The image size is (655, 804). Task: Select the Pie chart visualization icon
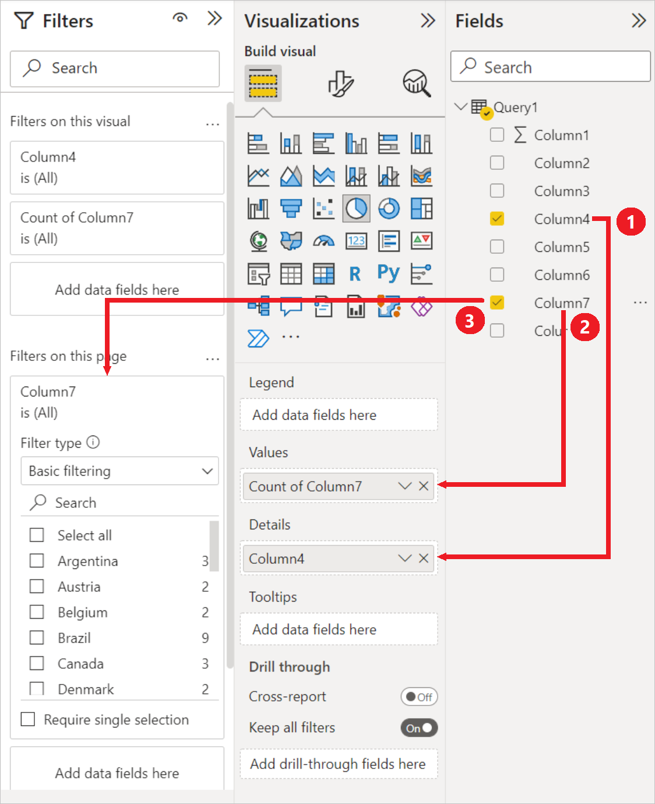[356, 208]
